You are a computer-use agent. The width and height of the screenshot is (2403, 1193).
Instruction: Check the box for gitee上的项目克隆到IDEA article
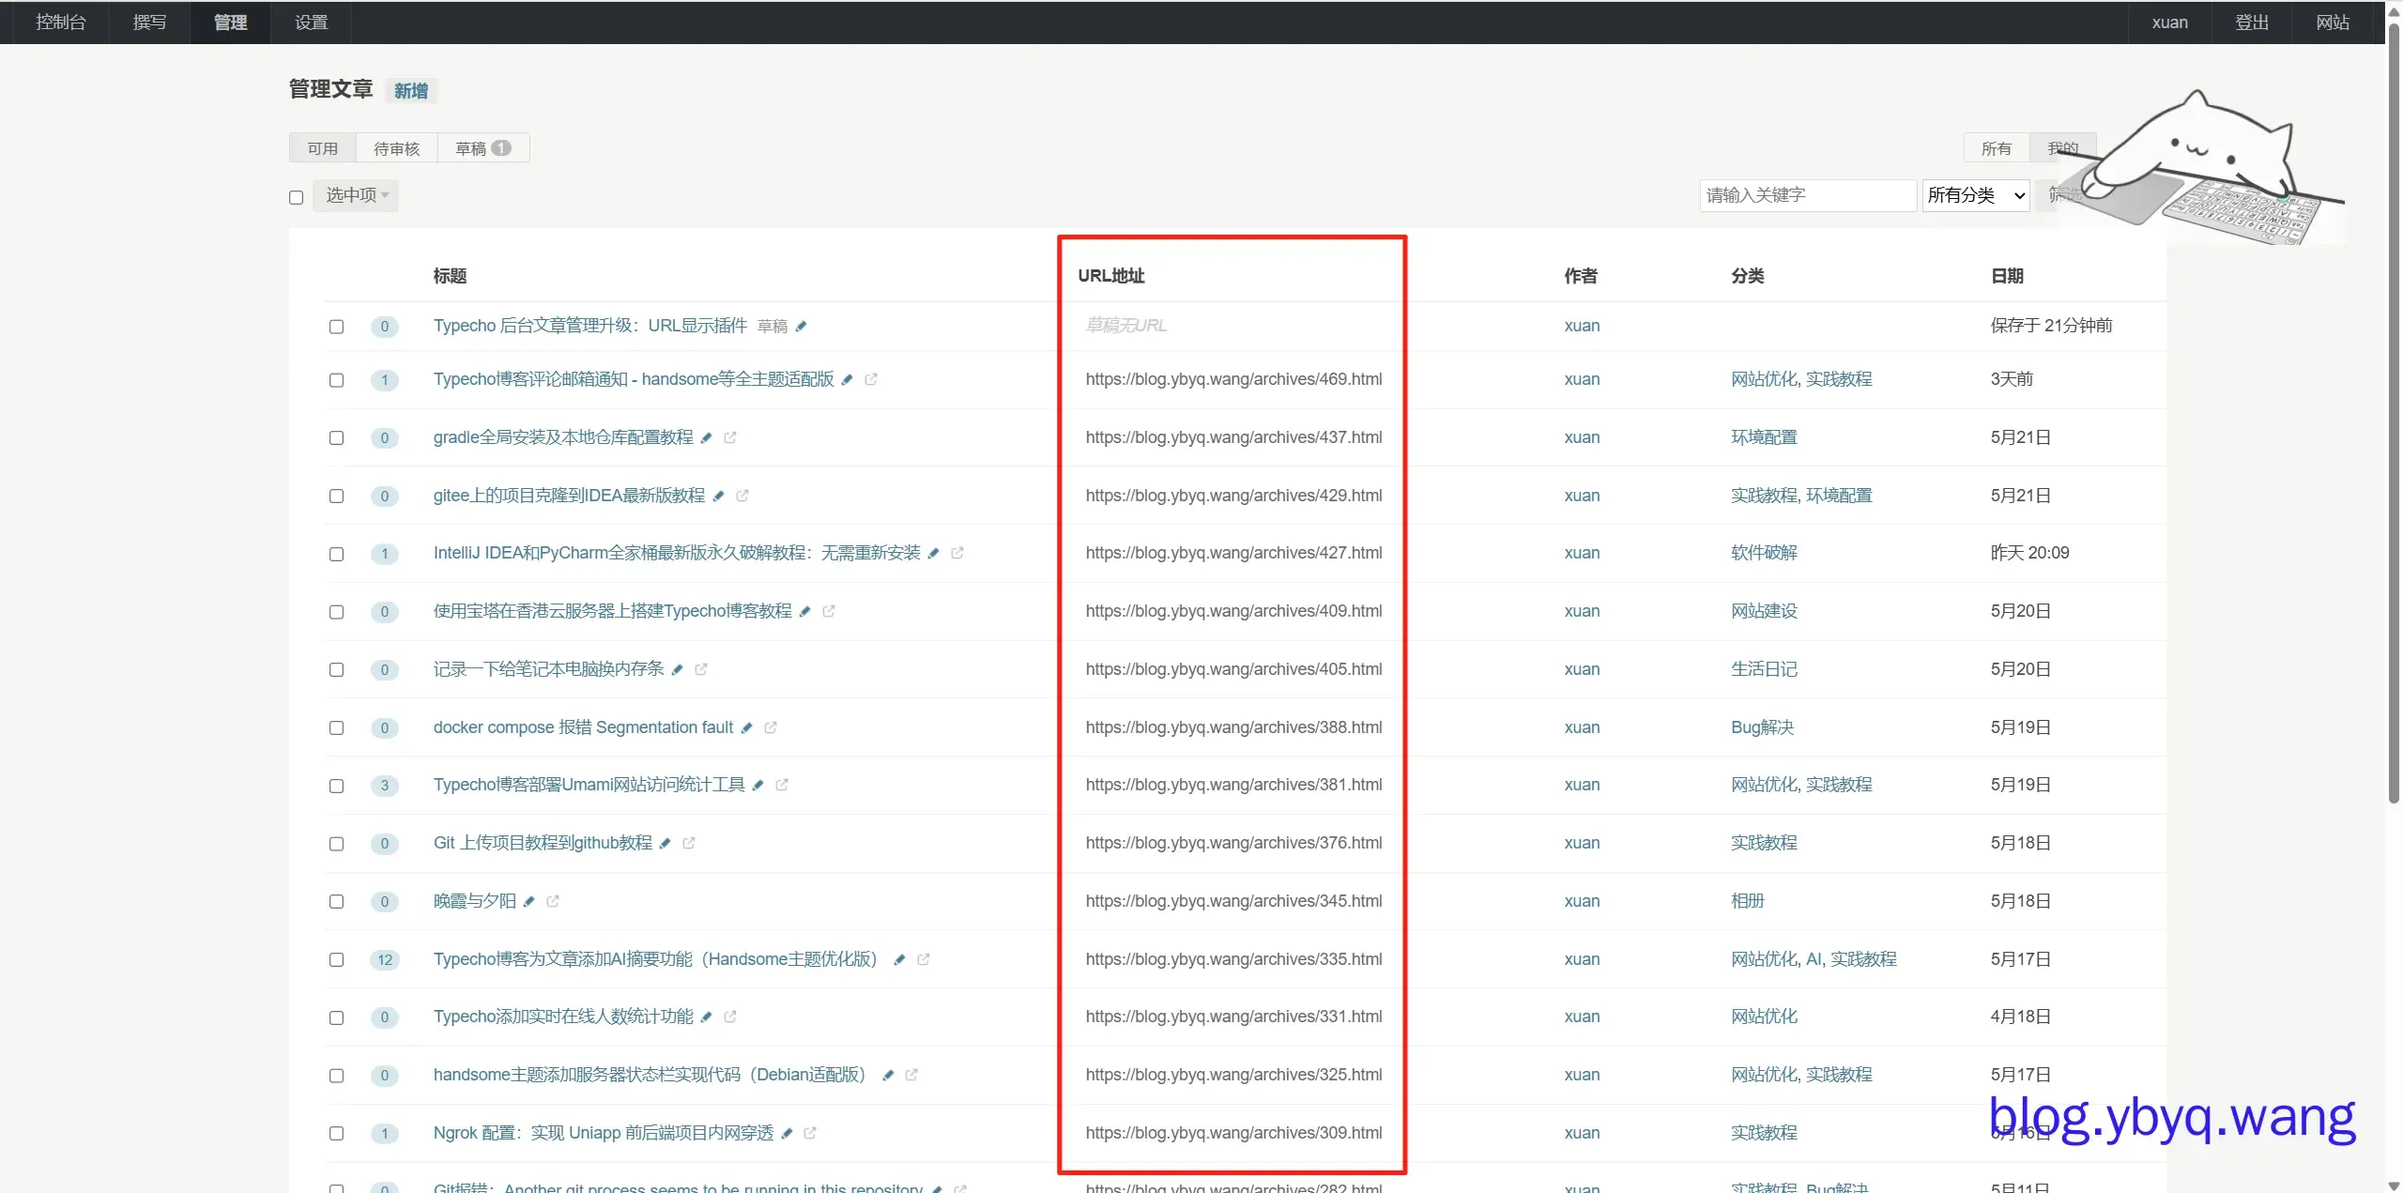click(x=336, y=496)
